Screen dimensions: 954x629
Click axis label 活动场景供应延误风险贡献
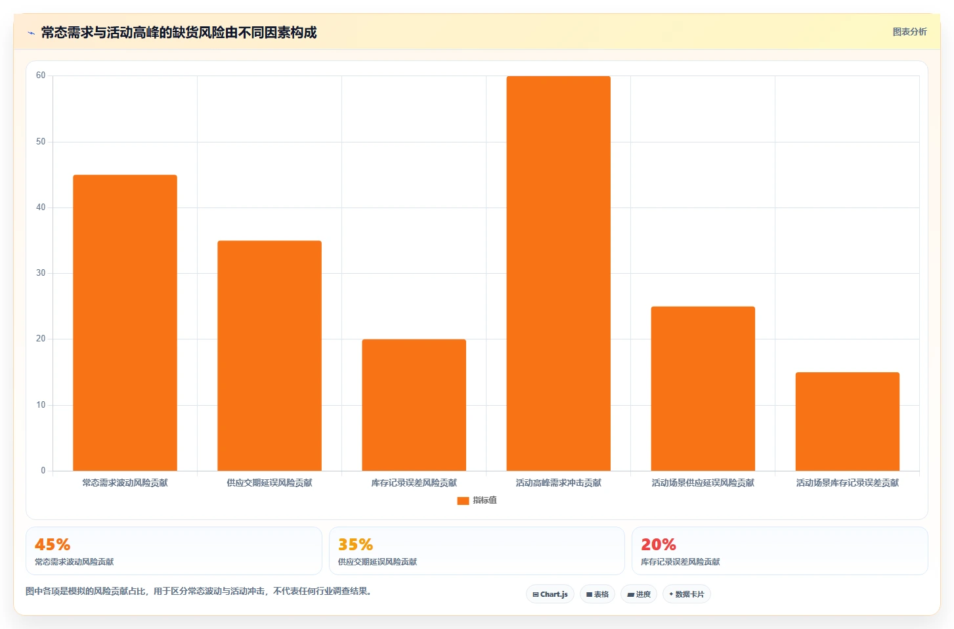coord(703,483)
